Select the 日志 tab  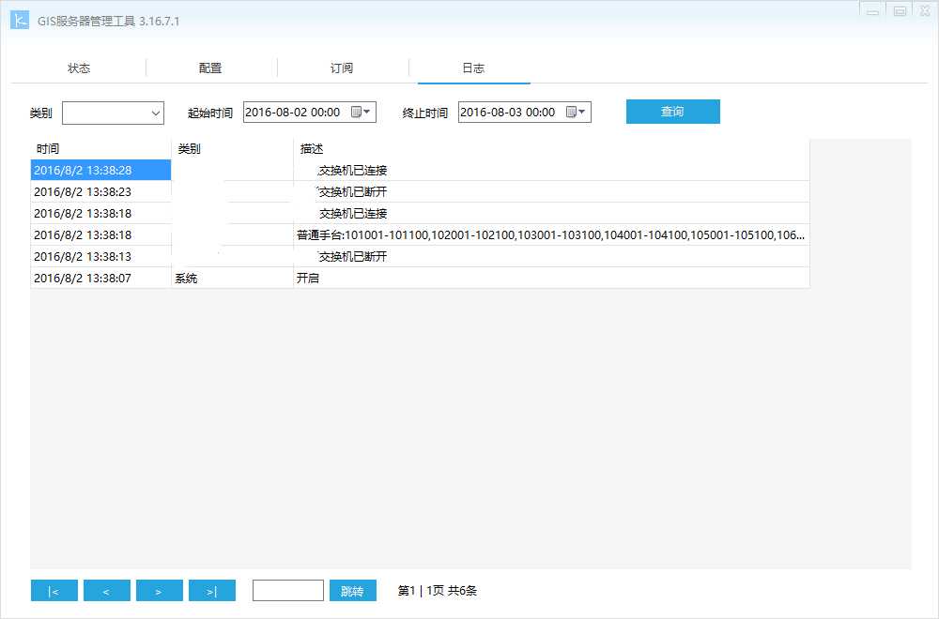[473, 68]
